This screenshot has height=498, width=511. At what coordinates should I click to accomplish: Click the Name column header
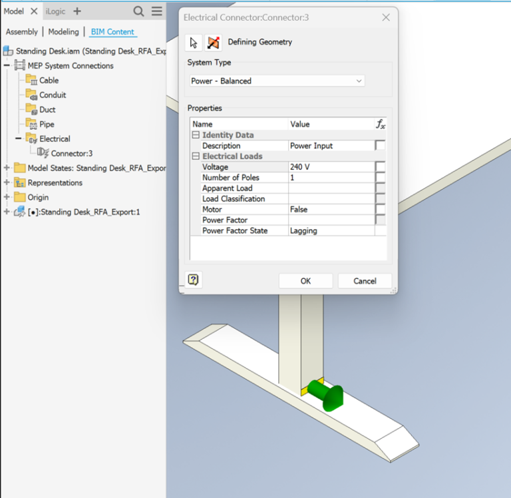(240, 124)
